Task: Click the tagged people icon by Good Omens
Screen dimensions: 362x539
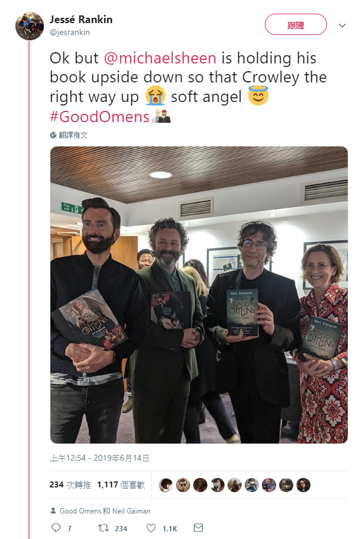Action: [53, 511]
